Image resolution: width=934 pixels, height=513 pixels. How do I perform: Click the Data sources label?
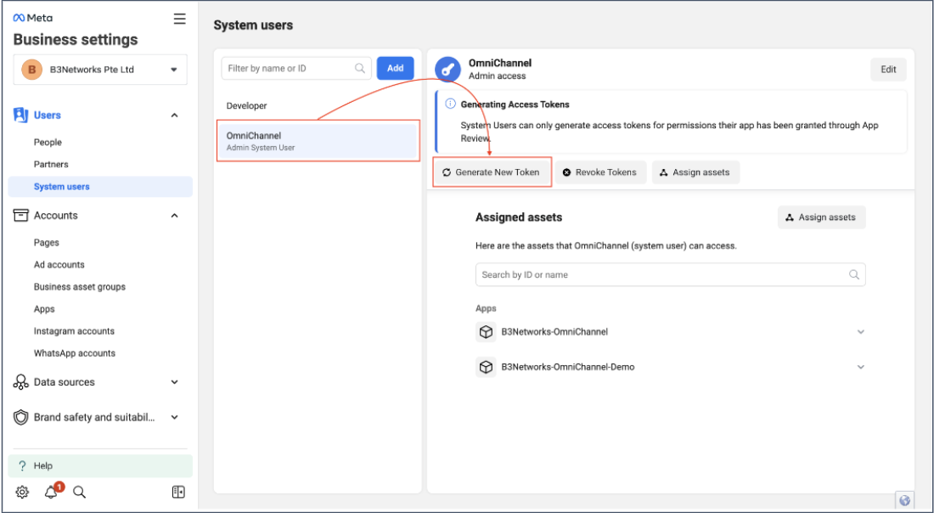65,382
